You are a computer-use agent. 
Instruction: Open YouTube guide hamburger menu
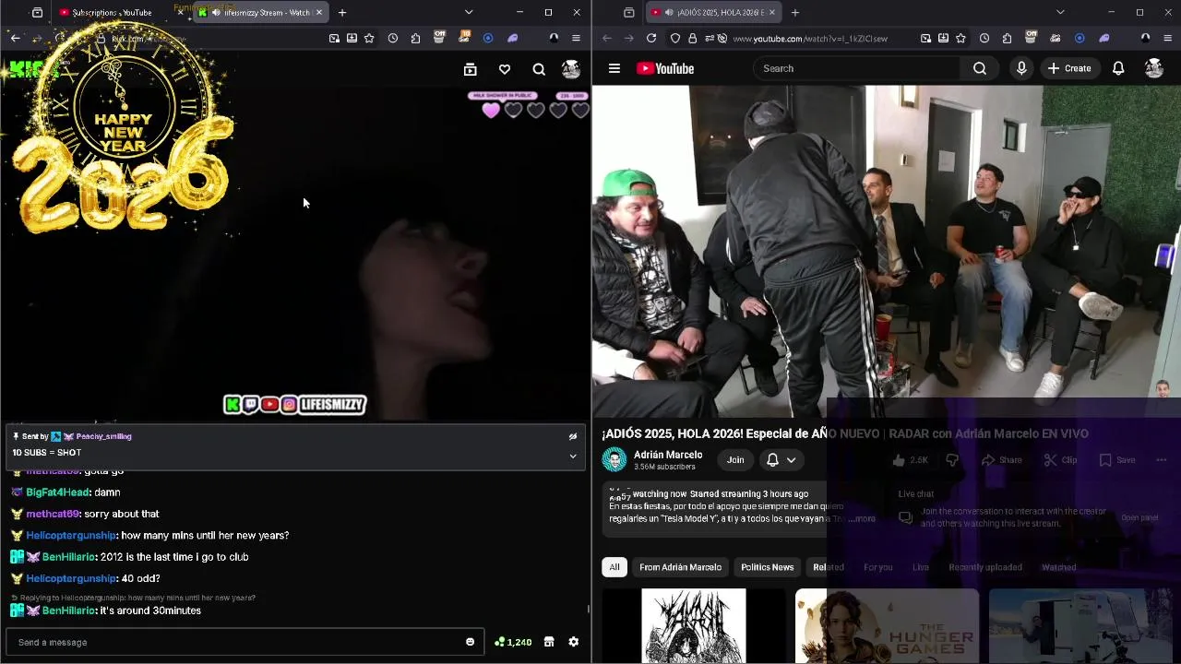pyautogui.click(x=614, y=68)
